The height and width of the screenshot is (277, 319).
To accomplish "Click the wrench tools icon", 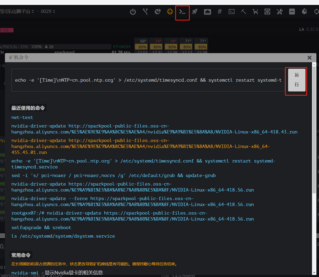I will coord(280,11).
